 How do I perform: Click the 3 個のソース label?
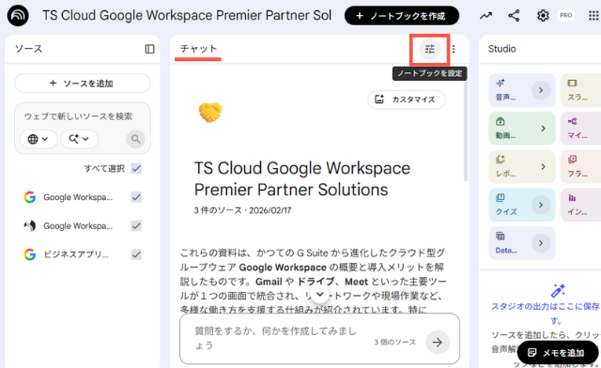point(394,342)
